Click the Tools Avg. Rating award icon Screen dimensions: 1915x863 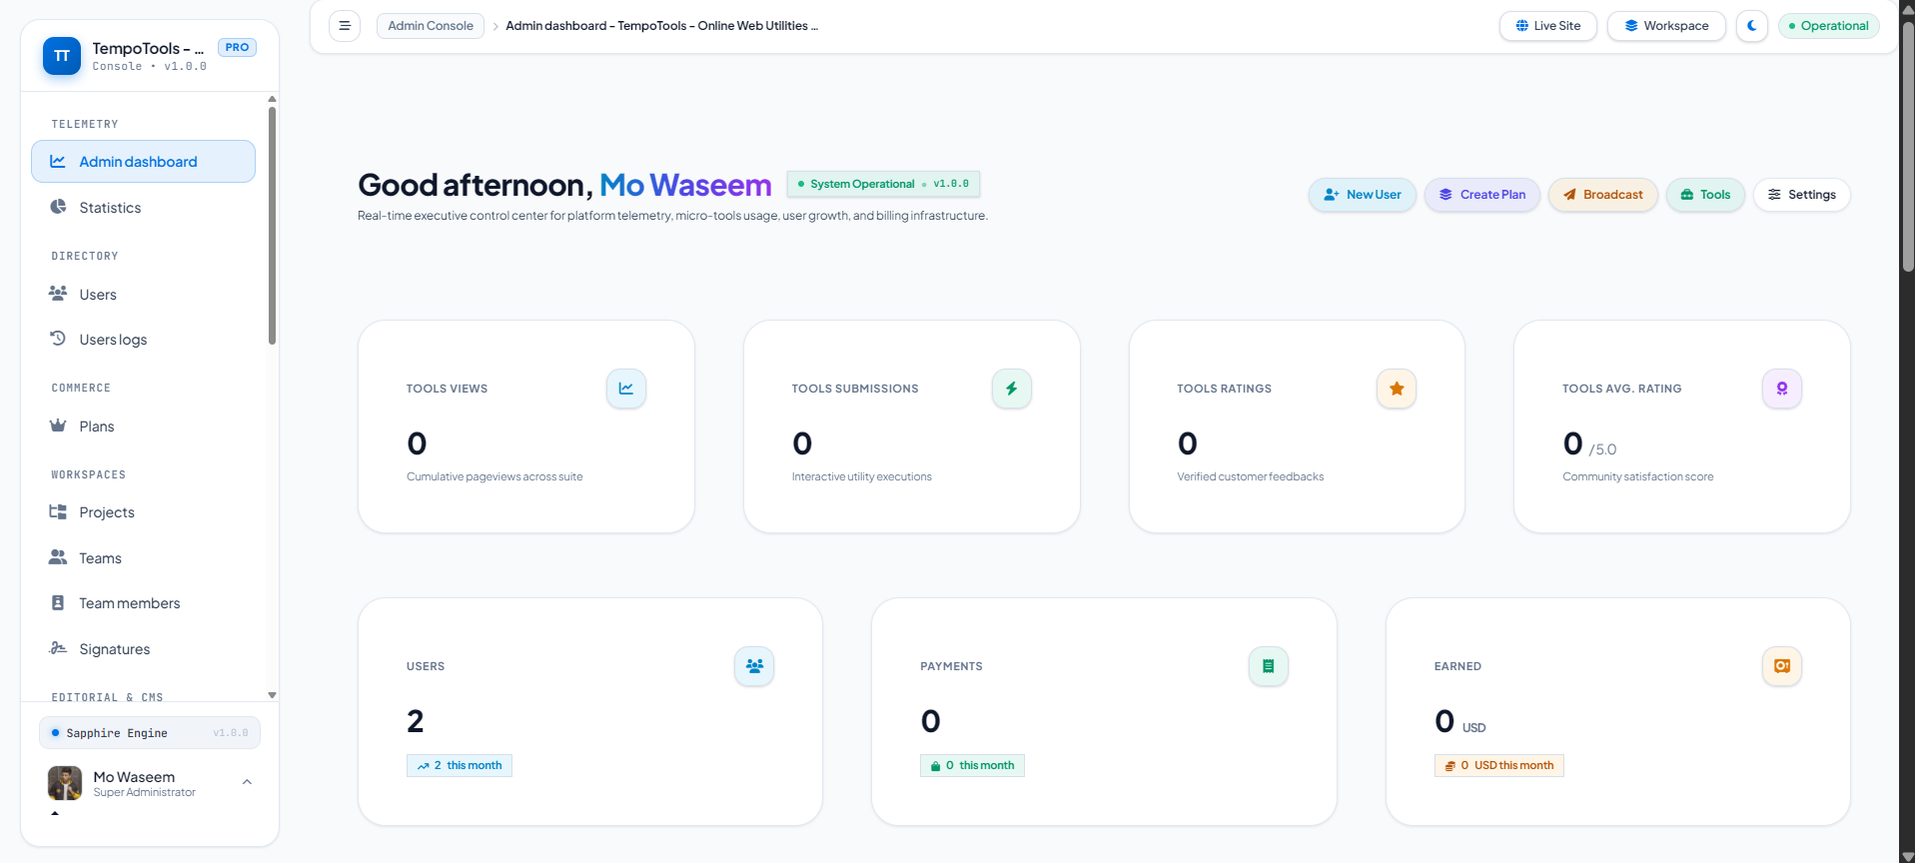(1782, 389)
